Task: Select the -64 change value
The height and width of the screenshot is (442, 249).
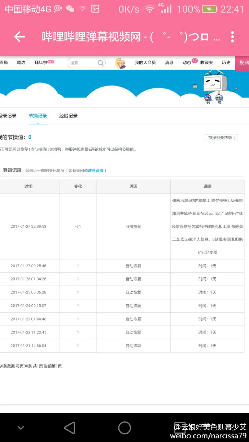Action: (78, 226)
